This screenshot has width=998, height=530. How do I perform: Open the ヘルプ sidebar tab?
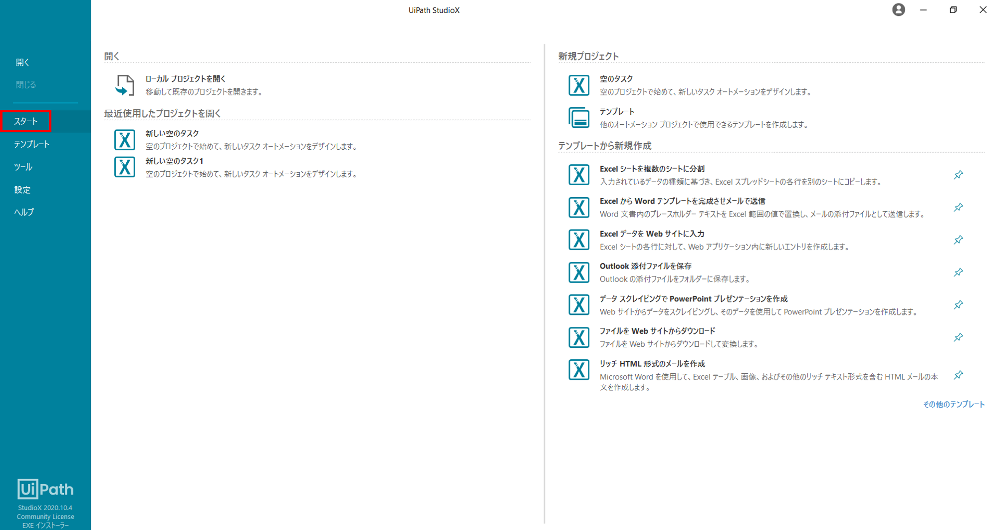pos(24,212)
